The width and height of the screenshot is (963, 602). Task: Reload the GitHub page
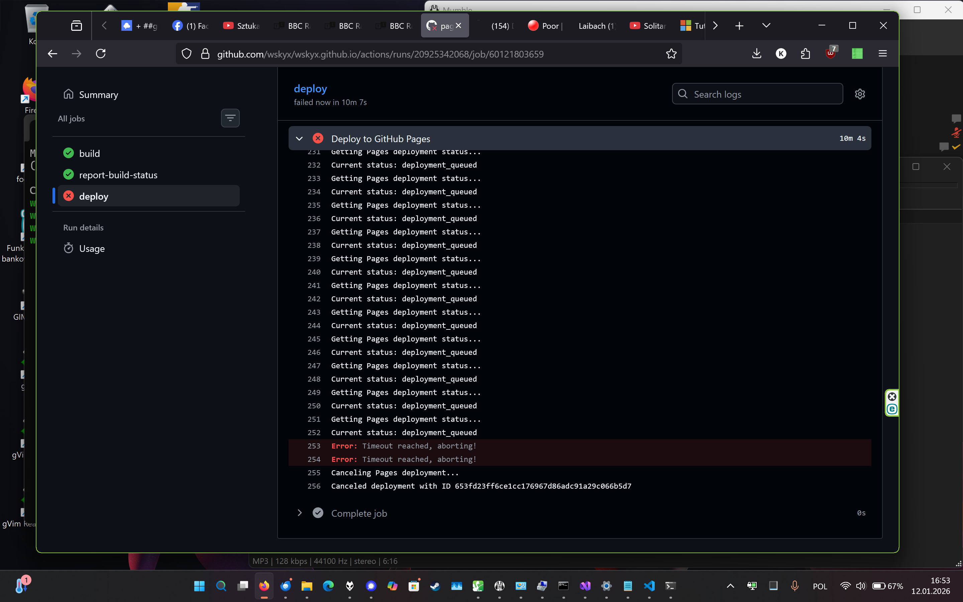[101, 54]
